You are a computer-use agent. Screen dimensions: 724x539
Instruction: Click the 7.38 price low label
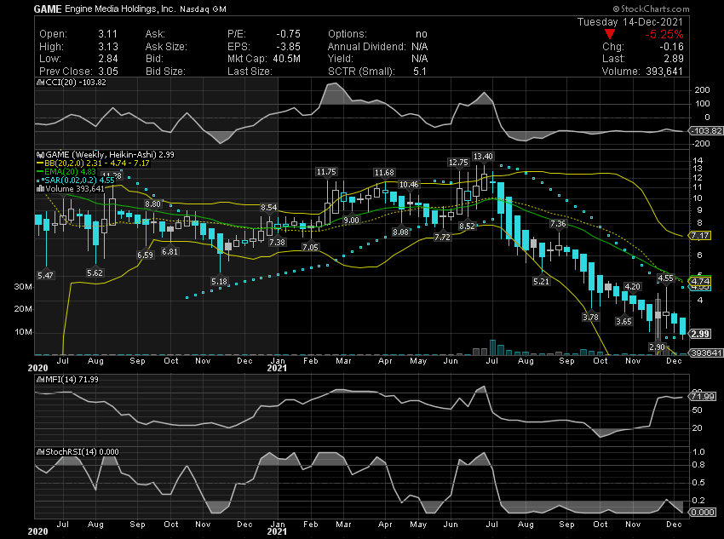[x=277, y=243]
